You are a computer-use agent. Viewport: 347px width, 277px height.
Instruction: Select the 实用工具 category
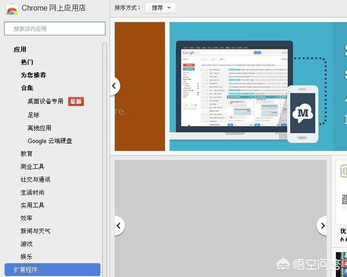pyautogui.click(x=32, y=205)
